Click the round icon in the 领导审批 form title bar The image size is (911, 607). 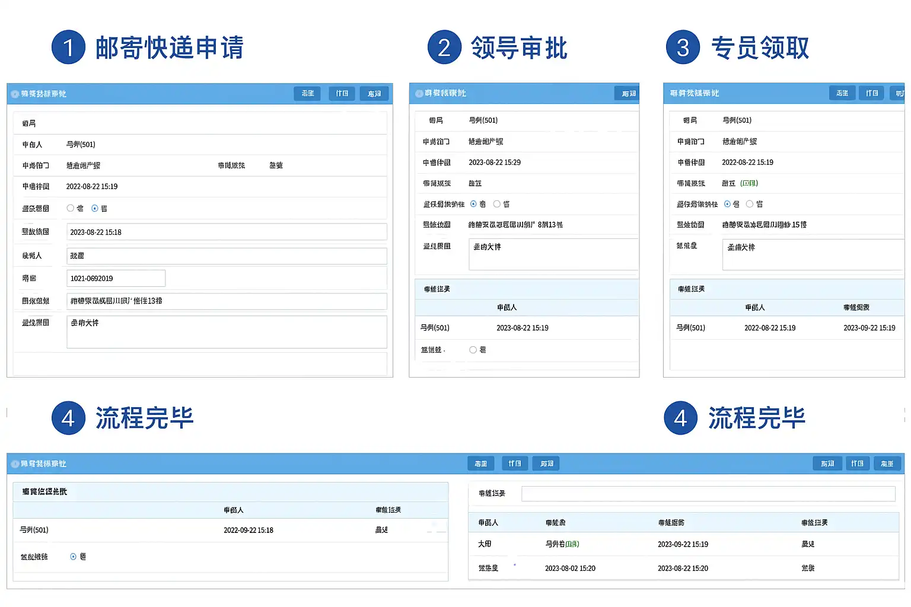point(419,94)
